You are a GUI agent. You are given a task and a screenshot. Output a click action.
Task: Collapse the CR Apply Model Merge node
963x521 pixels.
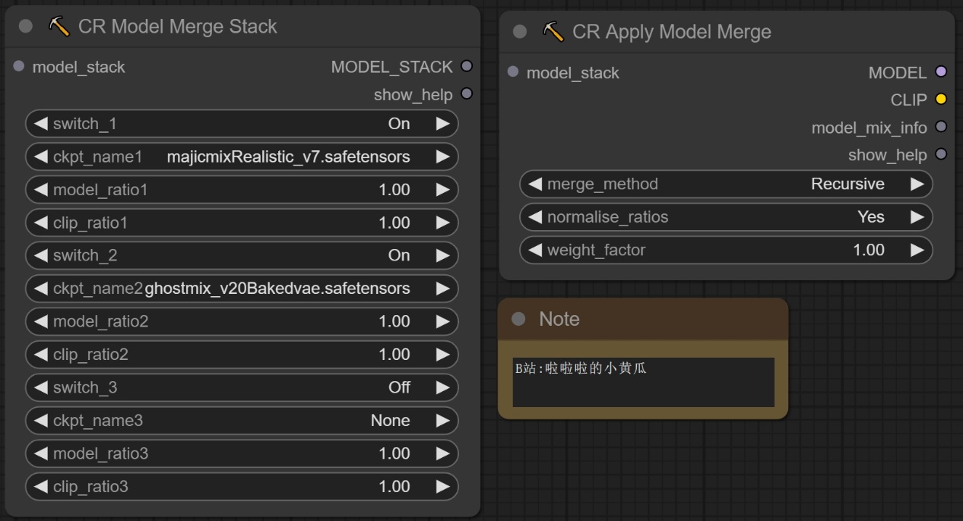coord(520,32)
